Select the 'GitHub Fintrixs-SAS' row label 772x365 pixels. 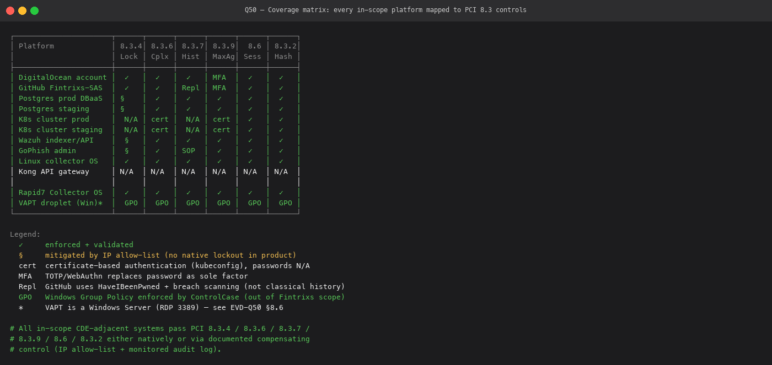point(61,88)
